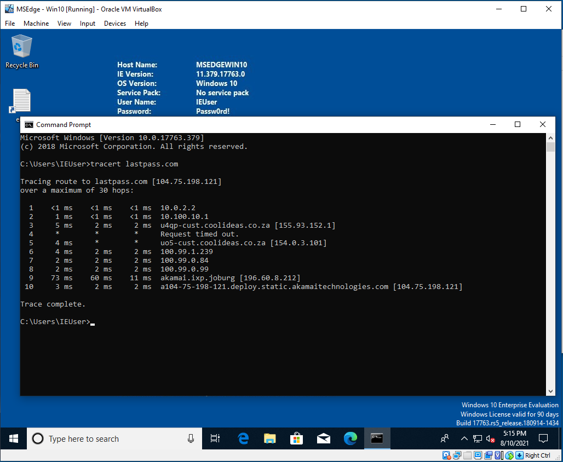
Task: Open the clock showing 5:15 PM
Action: [x=514, y=438]
